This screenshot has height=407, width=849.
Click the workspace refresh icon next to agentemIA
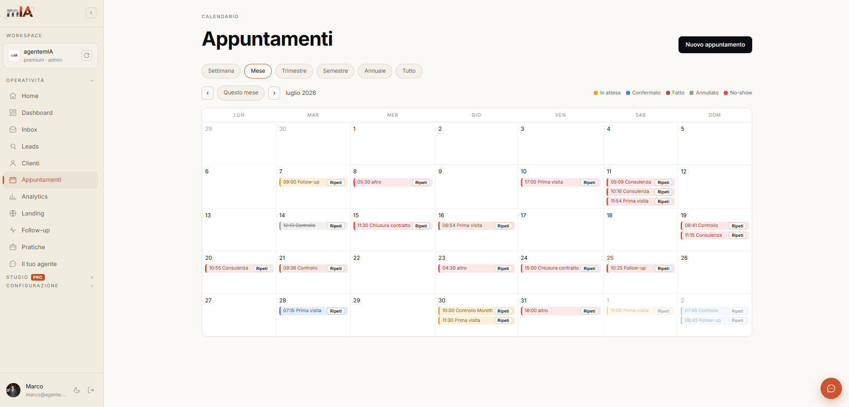(x=87, y=55)
